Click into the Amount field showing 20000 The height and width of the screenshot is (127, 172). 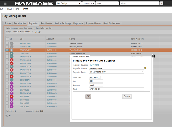(95, 85)
